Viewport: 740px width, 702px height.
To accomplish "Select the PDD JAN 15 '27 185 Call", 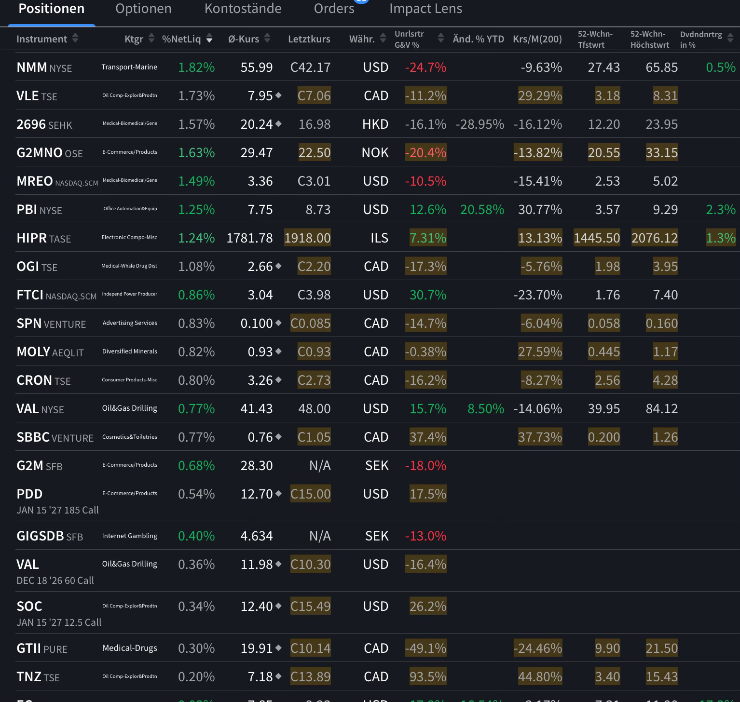I will click(57, 501).
